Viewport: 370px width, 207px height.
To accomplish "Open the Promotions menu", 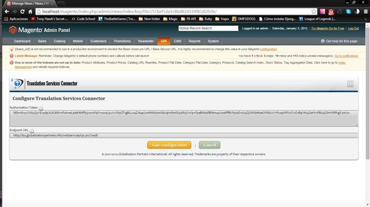I will 122,41.
